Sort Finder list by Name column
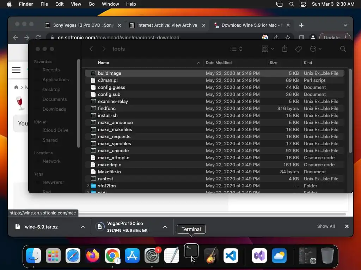Screen dimensions: 361x270 (103, 63)
